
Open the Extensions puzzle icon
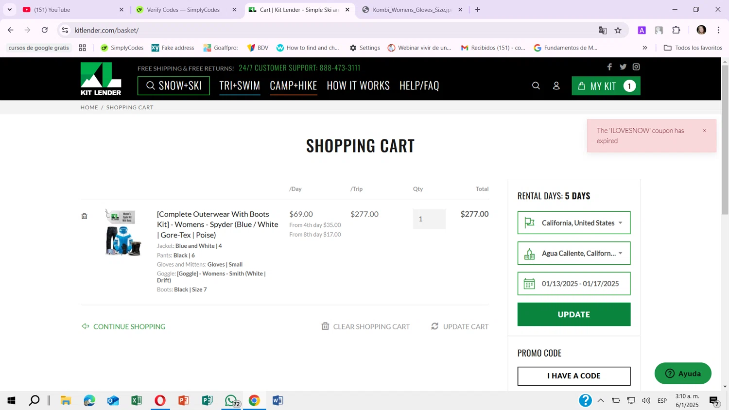(676, 30)
